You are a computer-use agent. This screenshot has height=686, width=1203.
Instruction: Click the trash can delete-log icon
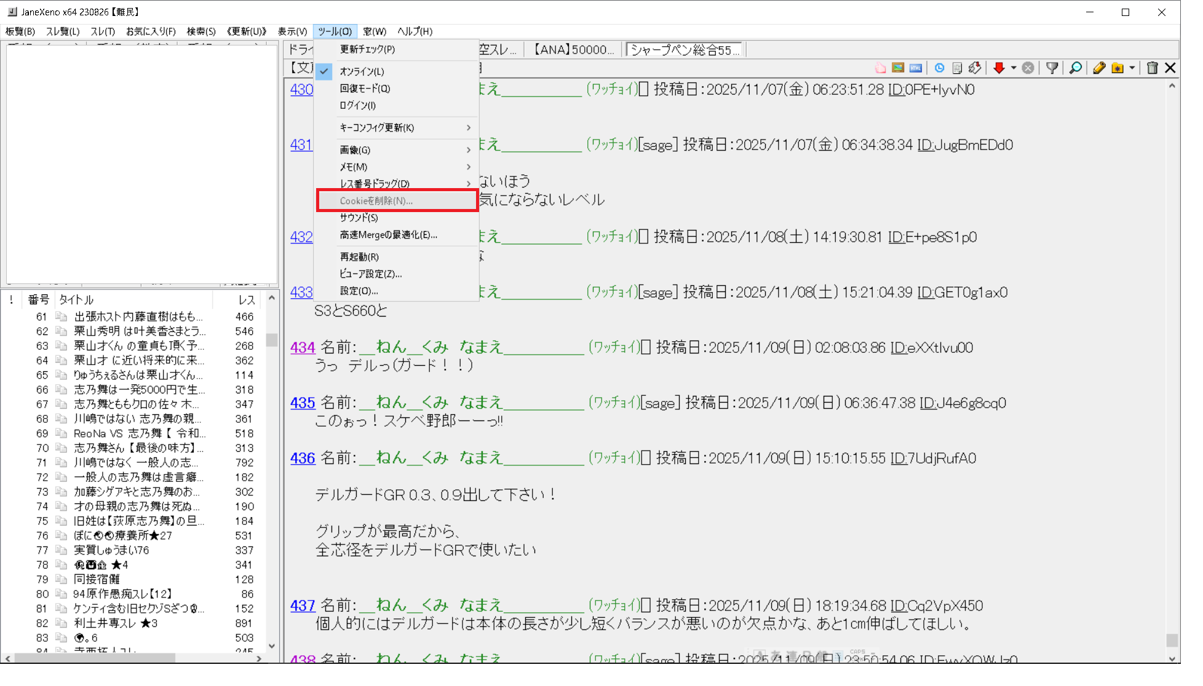1152,68
